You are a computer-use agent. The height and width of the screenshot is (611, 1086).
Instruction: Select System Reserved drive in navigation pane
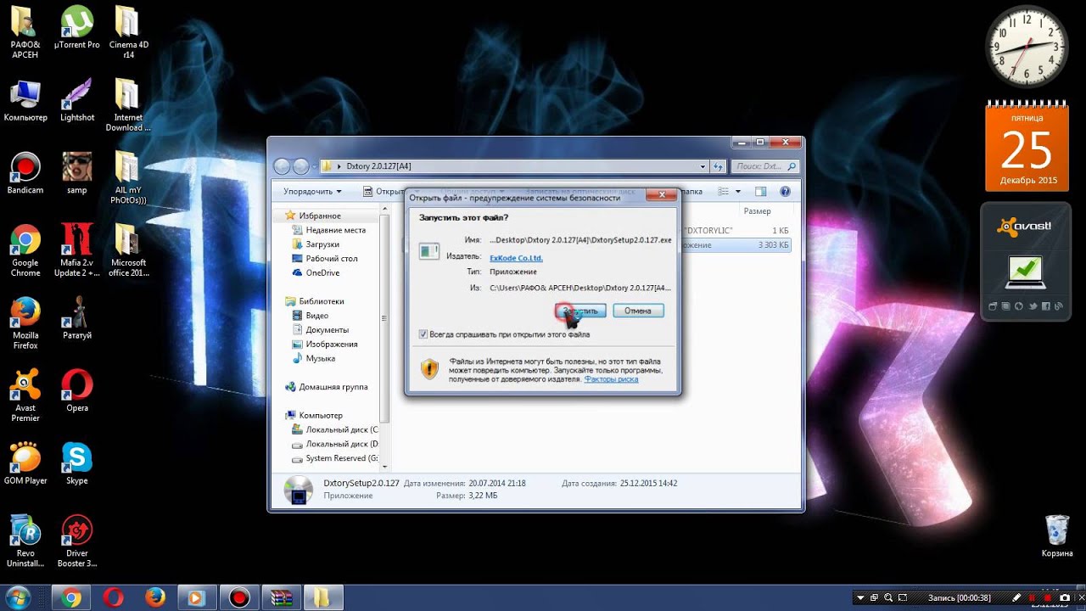point(334,458)
